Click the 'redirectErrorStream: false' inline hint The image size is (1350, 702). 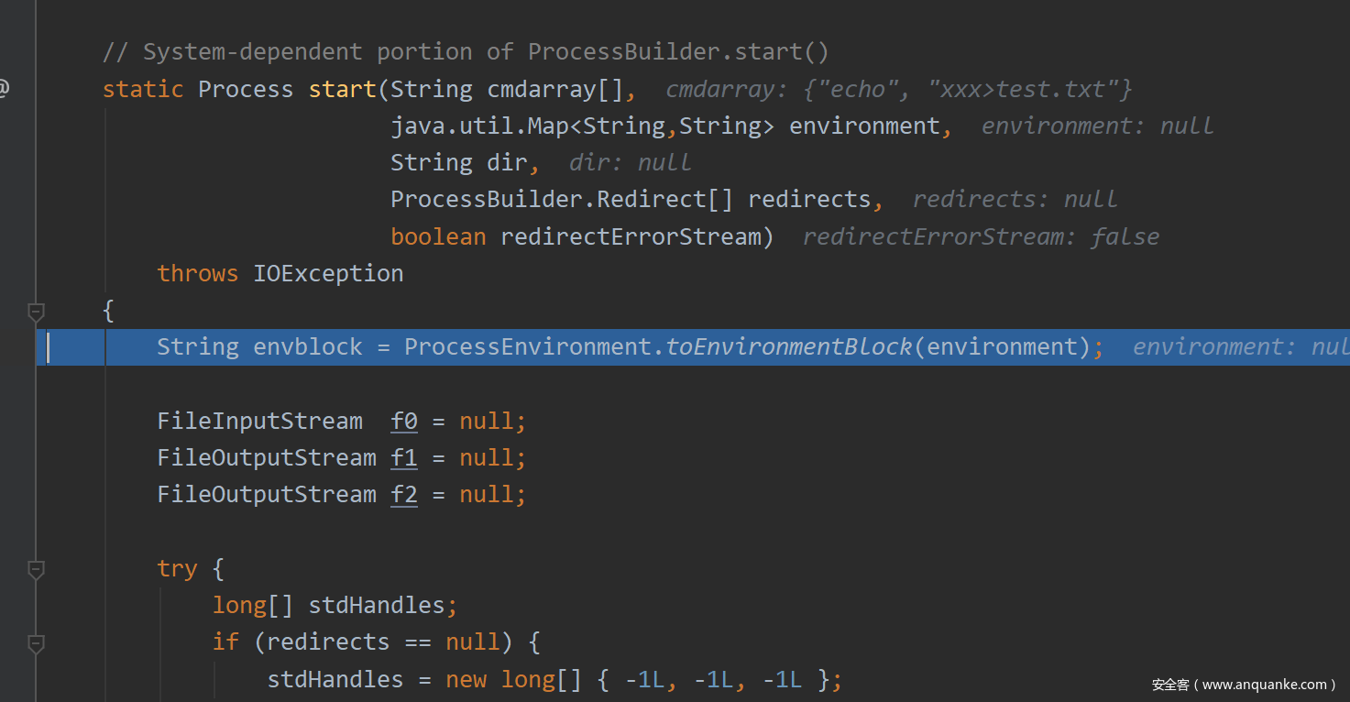pos(981,237)
